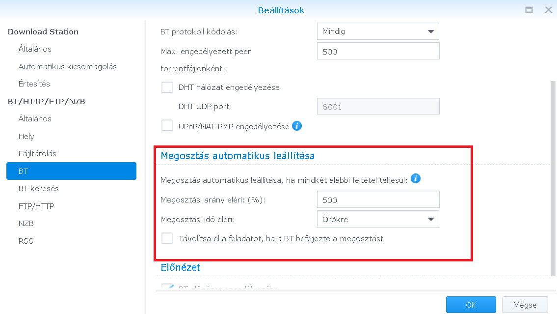
Task: Focus the Megosztási arány eléri field
Action: click(378, 200)
